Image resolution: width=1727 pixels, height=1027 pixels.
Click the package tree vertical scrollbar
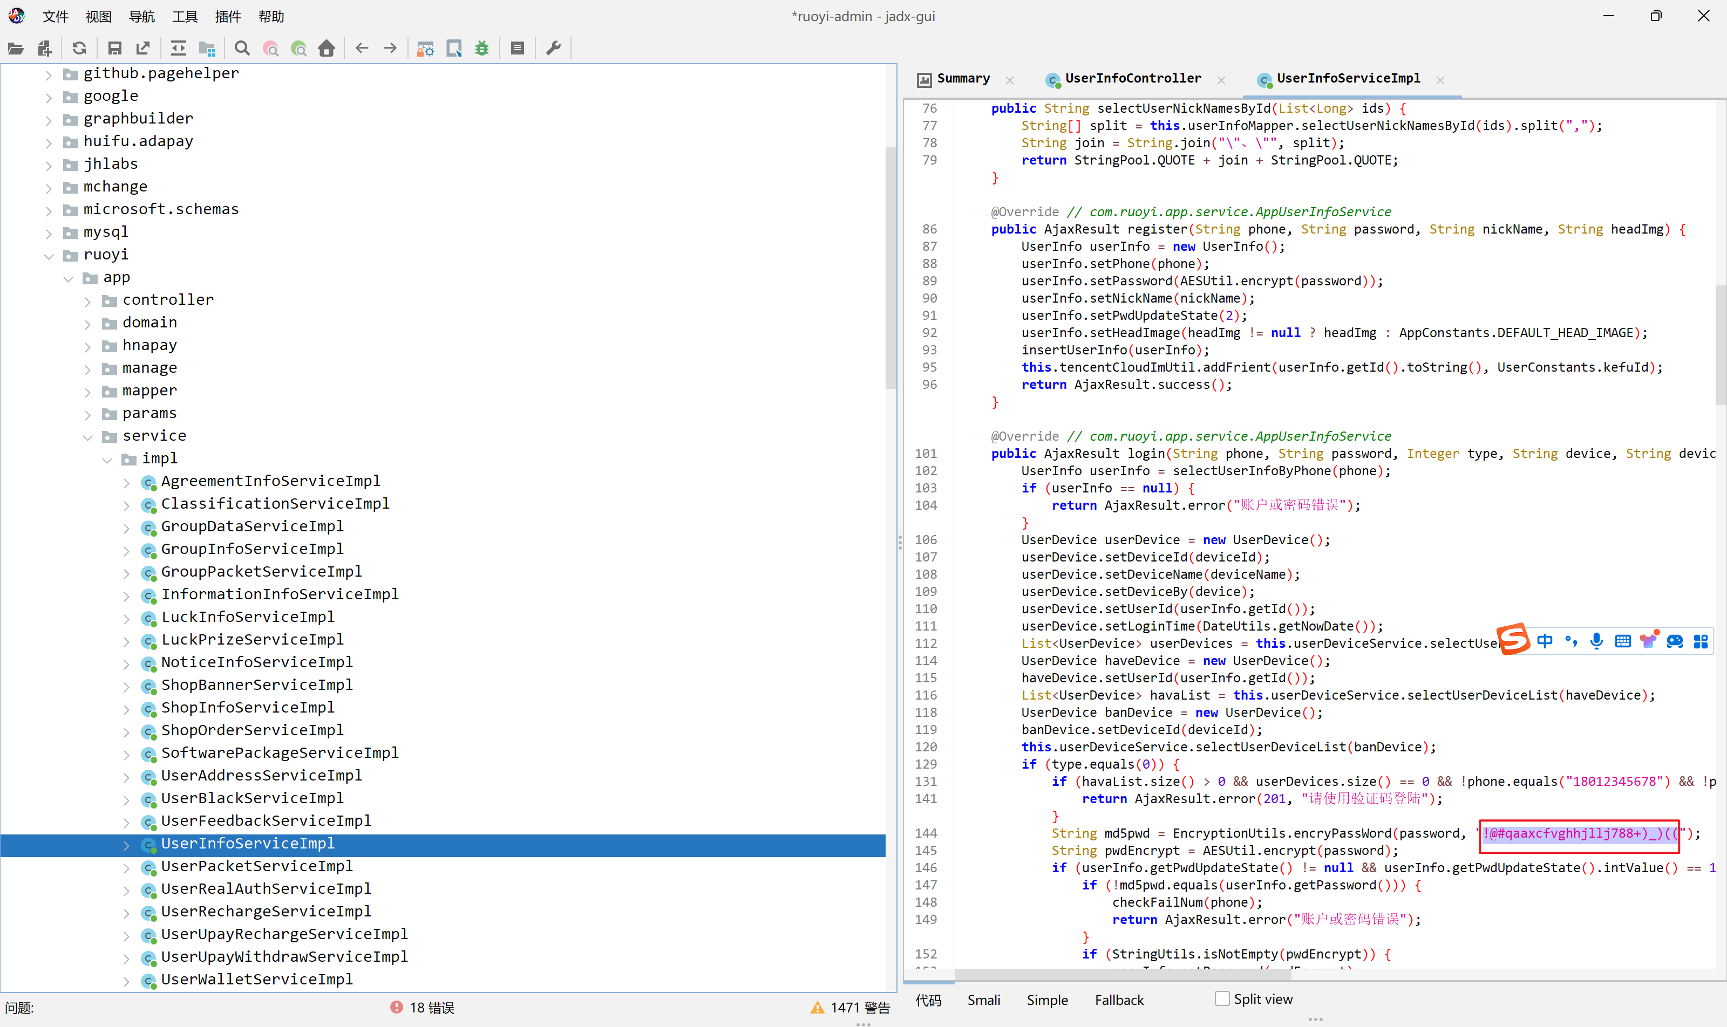891,269
